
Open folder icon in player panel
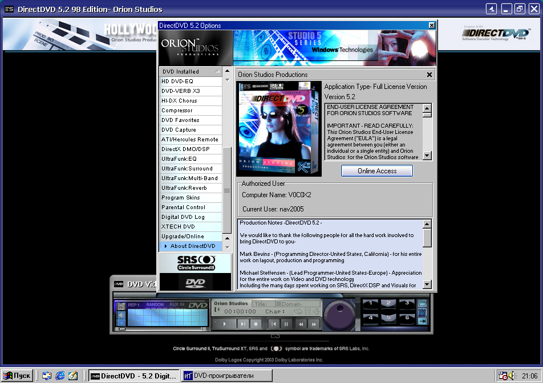click(x=422, y=304)
